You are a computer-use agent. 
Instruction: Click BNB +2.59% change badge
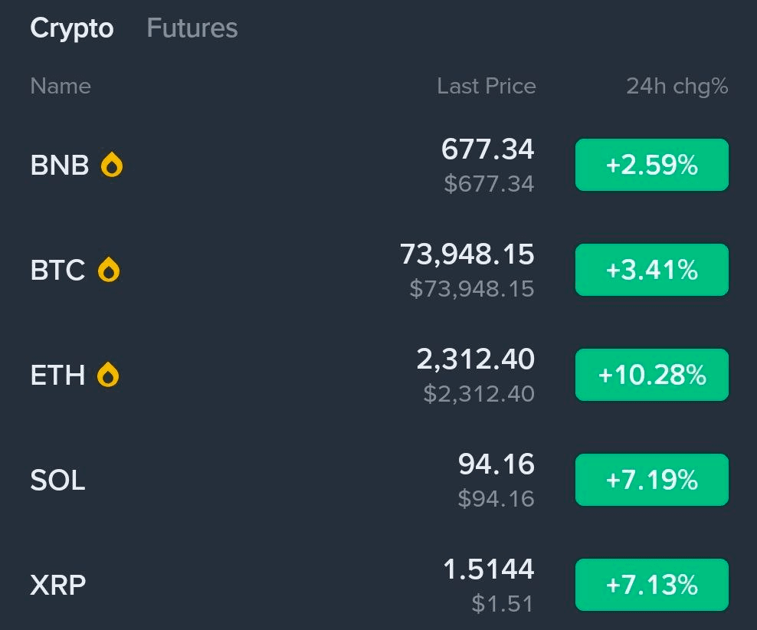(651, 165)
